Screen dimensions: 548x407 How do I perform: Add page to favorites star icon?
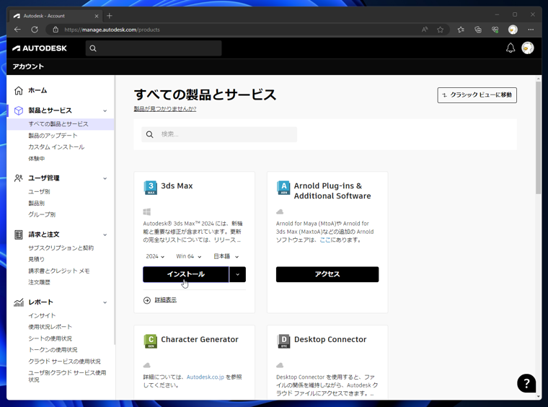(x=440, y=30)
